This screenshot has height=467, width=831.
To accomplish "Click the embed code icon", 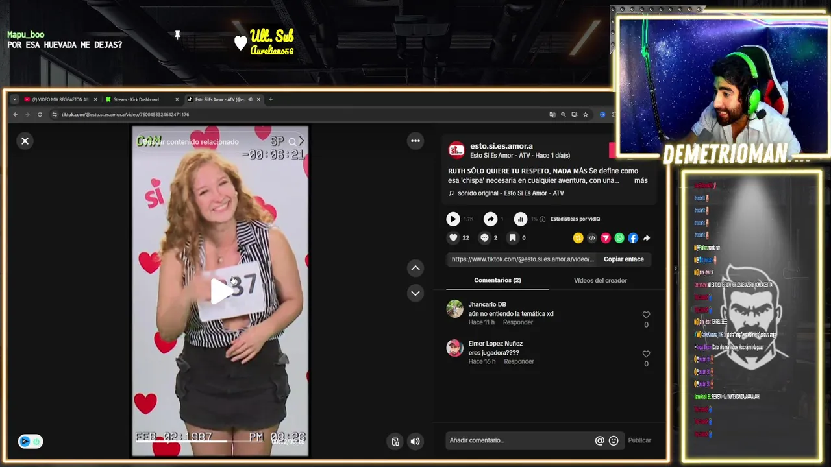I will (x=591, y=238).
